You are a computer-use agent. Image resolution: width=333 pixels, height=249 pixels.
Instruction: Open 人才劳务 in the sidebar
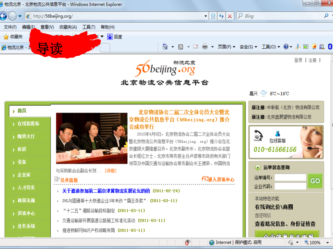(x=26, y=188)
